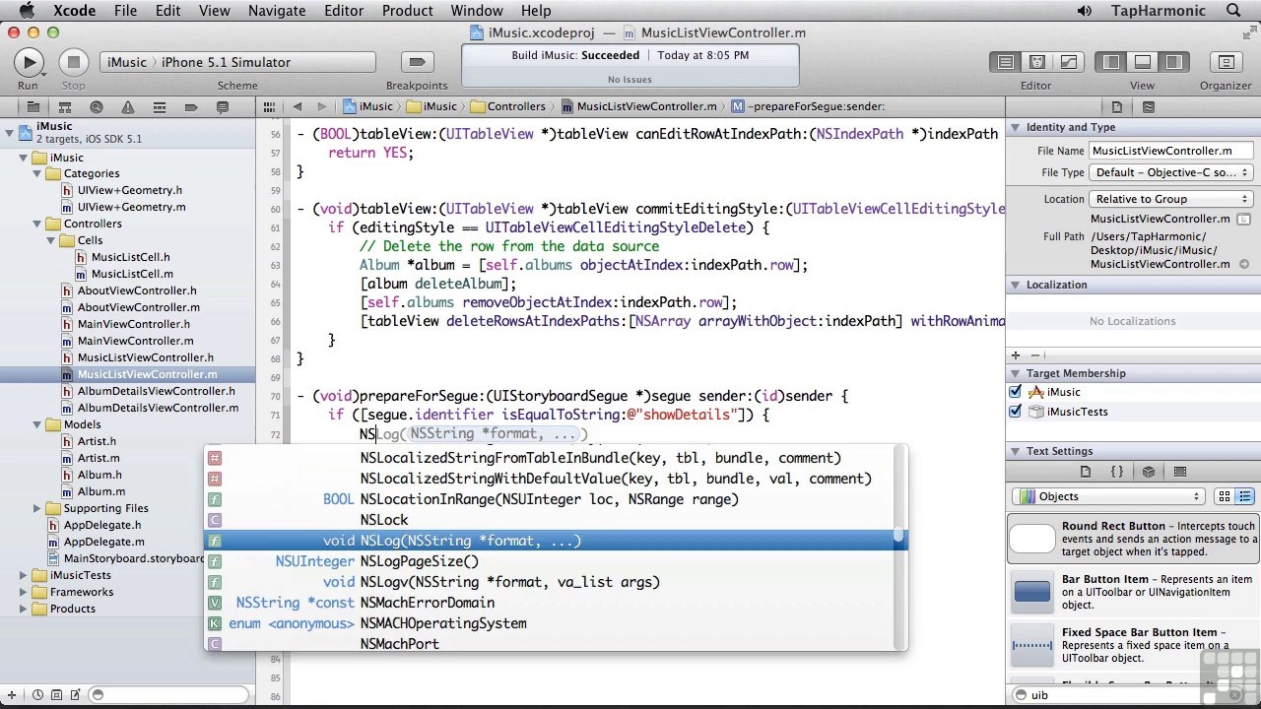1261x709 pixels.
Task: Toggle the Debug area view button
Action: (x=1143, y=62)
